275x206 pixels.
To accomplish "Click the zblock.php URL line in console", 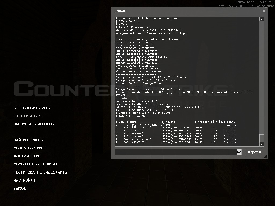I will pos(152,33).
